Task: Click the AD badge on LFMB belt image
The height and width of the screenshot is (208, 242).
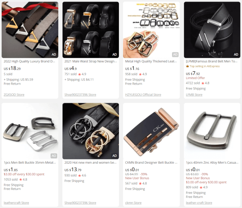Action: 236,54
